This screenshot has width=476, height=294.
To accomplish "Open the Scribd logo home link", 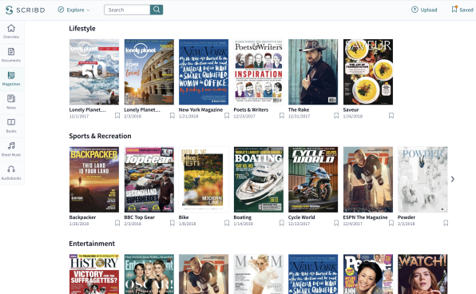I will [26, 10].
